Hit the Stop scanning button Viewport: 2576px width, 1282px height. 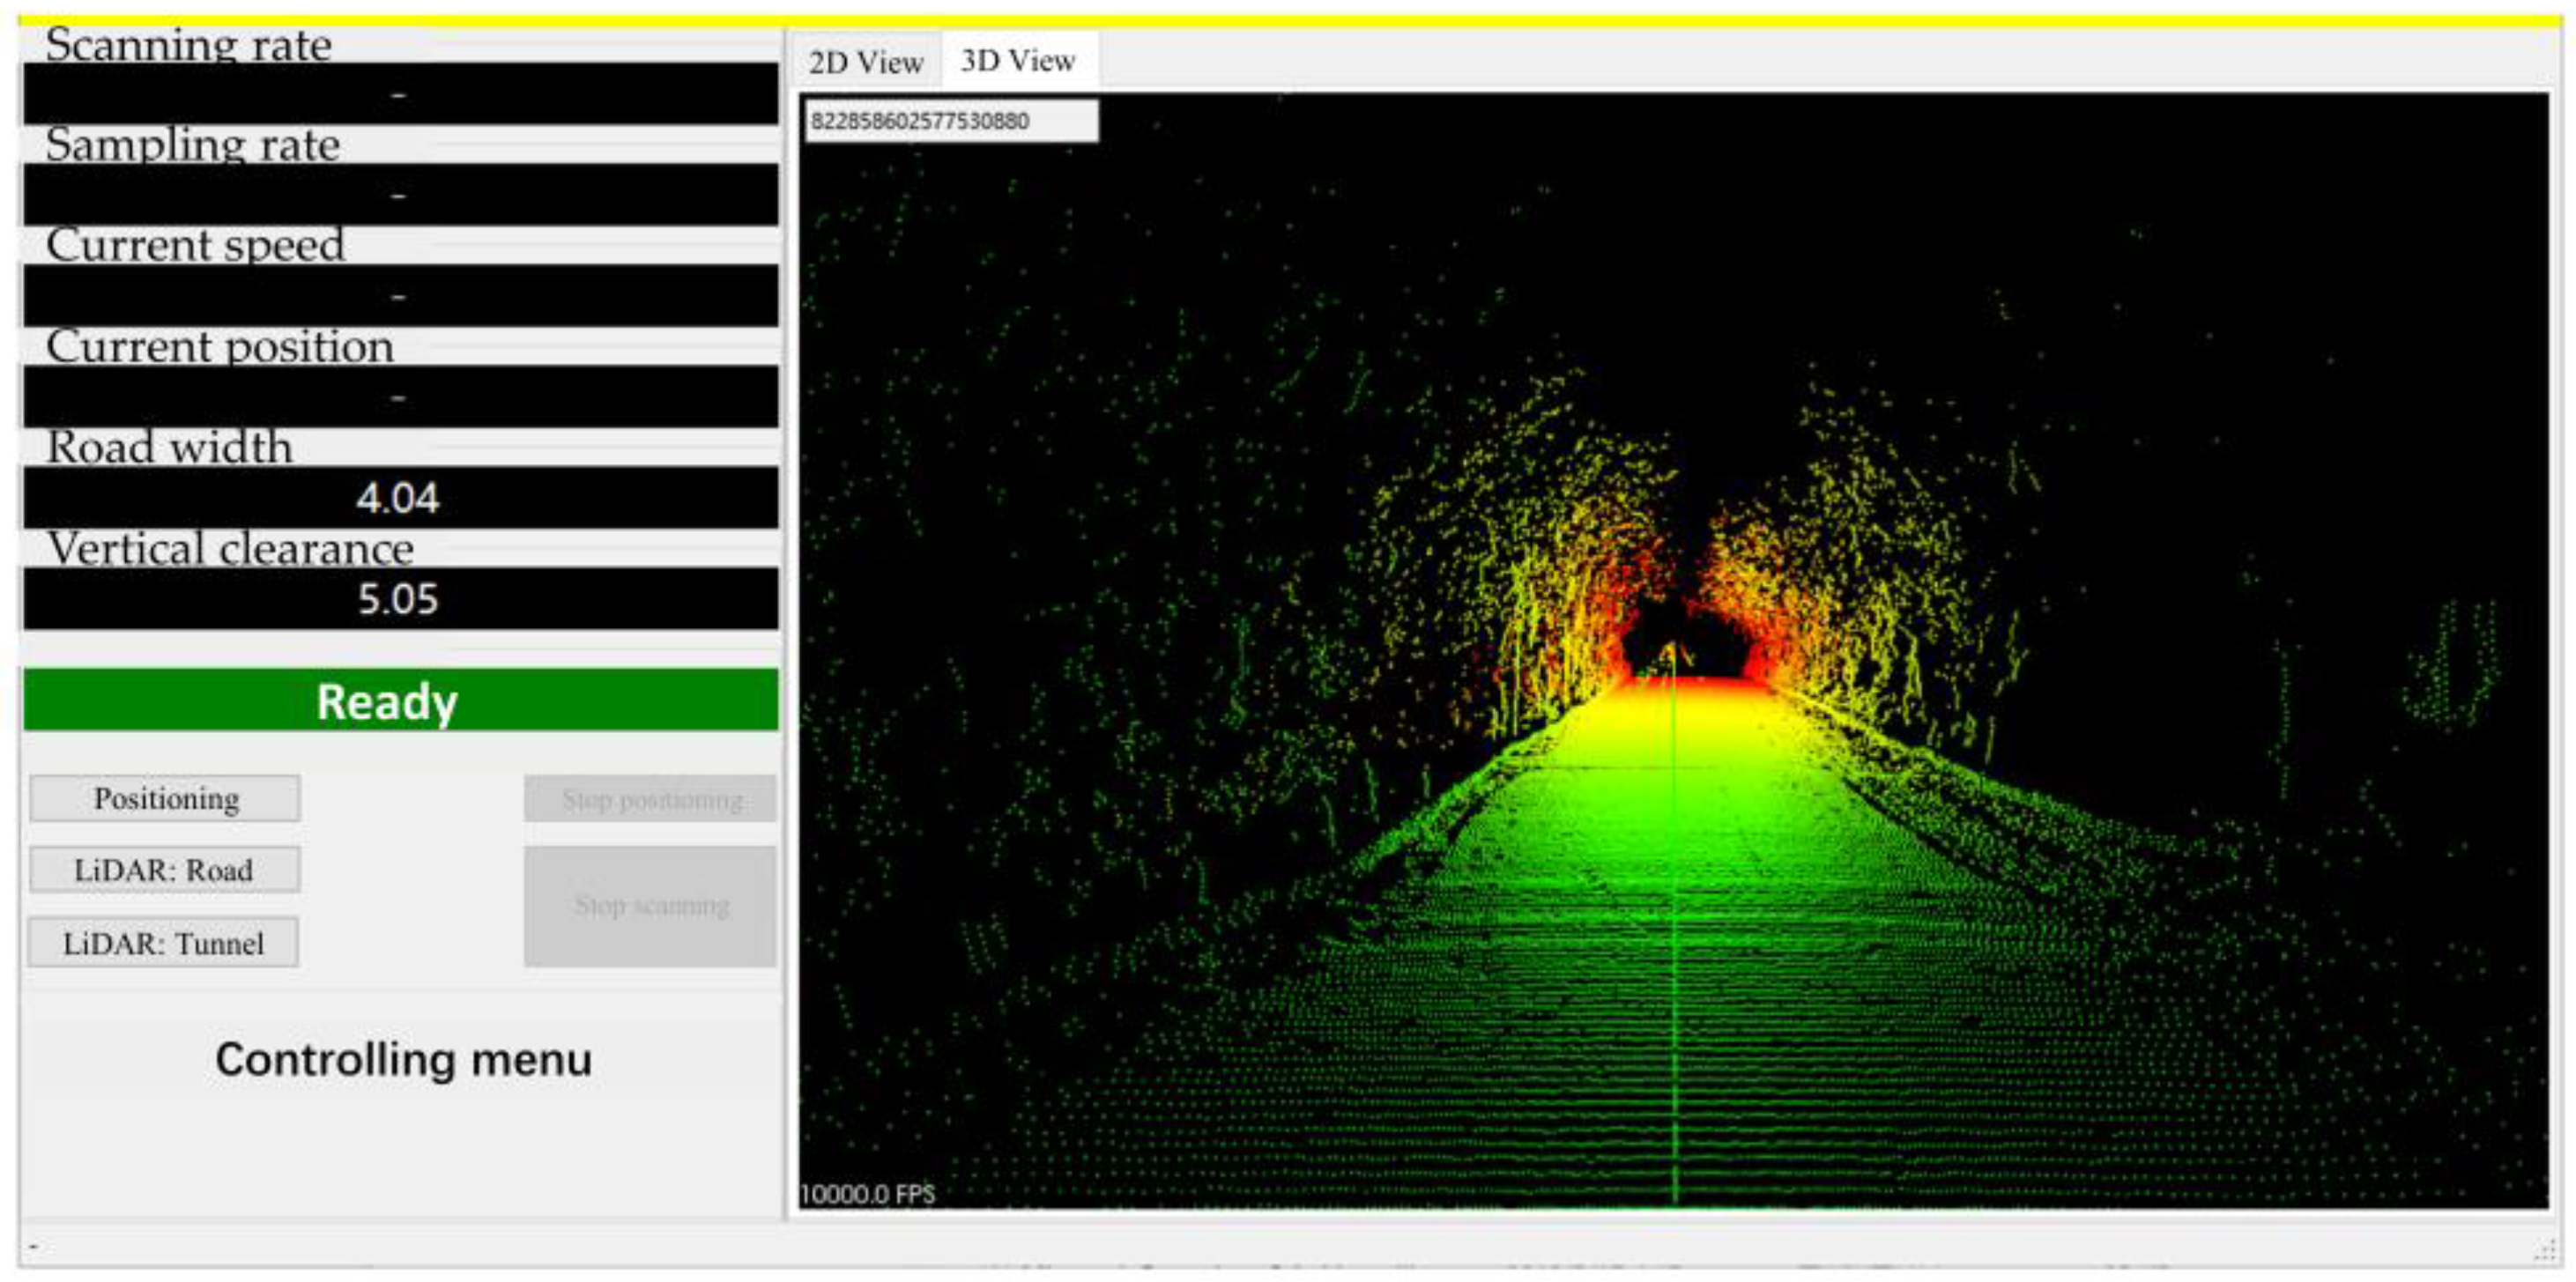(650, 906)
